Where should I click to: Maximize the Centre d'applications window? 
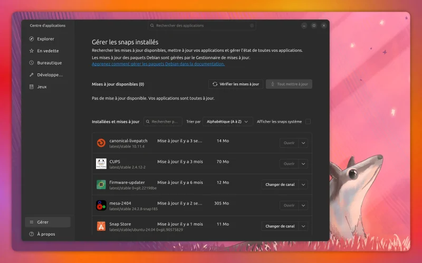point(314,25)
